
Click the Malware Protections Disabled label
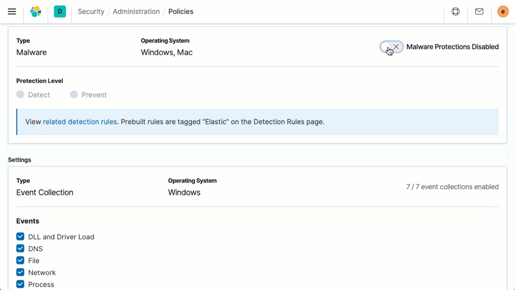[452, 47]
